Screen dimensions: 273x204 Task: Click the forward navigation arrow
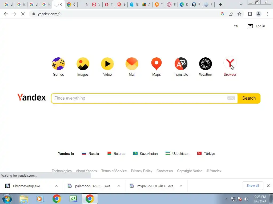(x=14, y=14)
